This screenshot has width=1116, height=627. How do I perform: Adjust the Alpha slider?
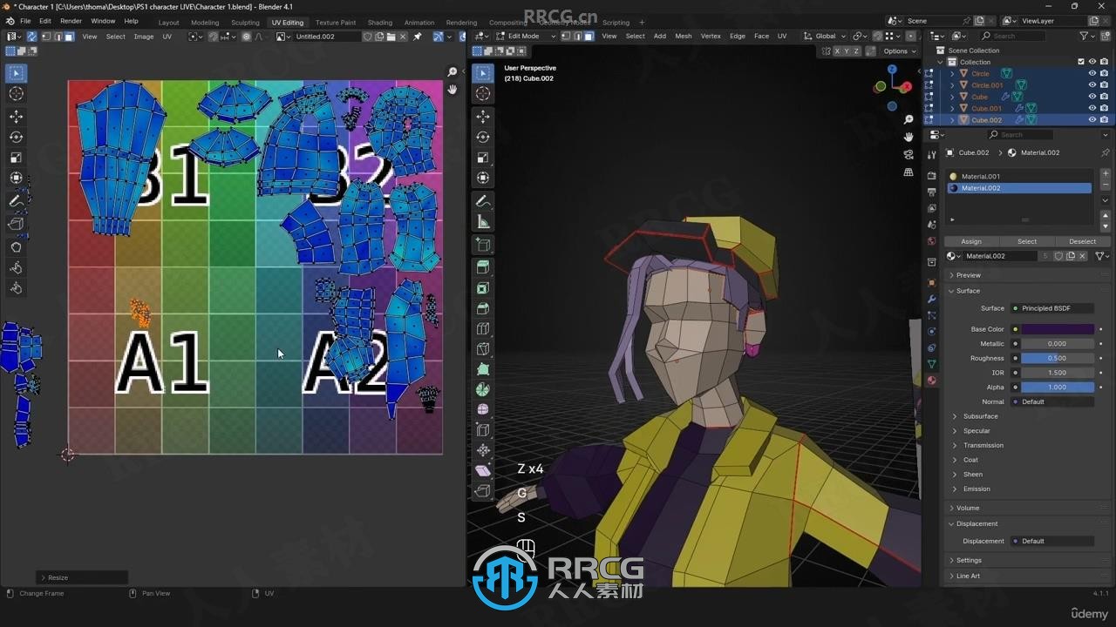[1058, 387]
